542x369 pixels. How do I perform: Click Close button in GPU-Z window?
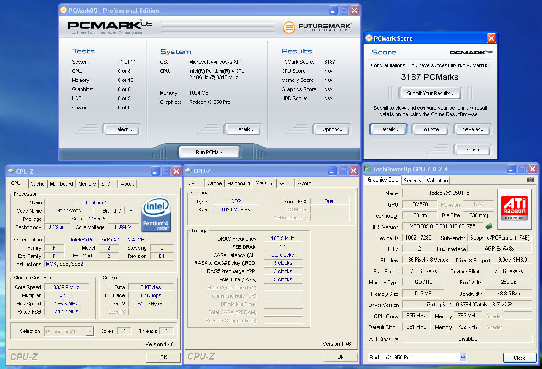click(520, 358)
